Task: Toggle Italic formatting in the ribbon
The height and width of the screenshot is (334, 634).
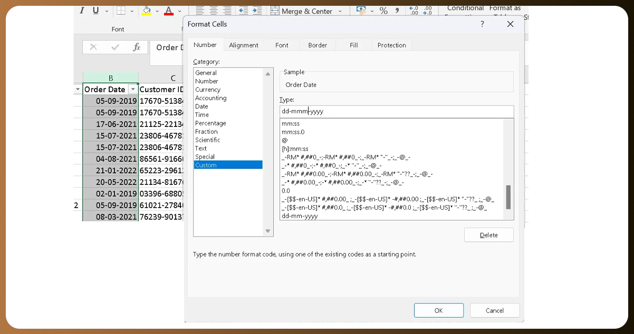Action: [x=82, y=11]
